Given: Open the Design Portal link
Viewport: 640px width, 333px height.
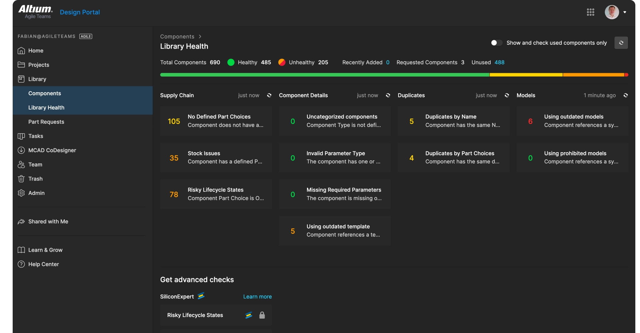Looking at the screenshot, I should (x=80, y=12).
